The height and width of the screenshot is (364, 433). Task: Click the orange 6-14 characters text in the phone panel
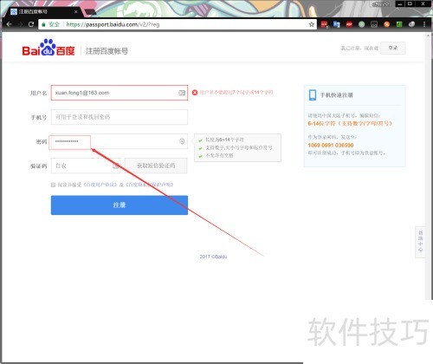coord(350,124)
